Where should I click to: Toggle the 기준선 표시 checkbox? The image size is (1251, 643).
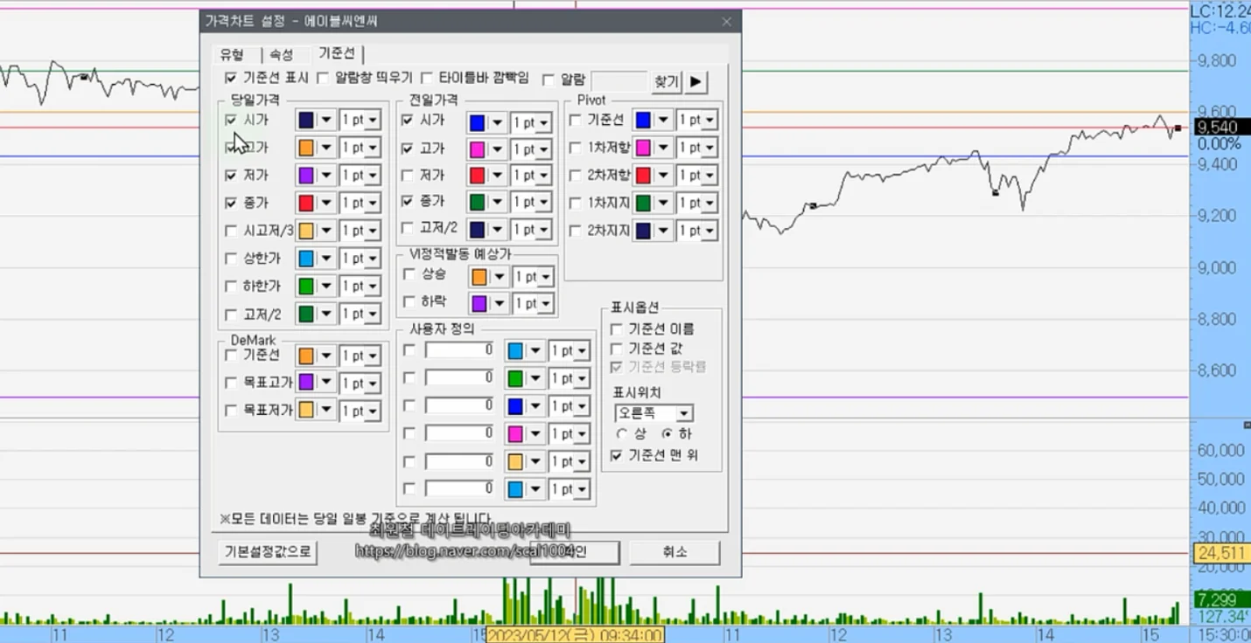231,78
